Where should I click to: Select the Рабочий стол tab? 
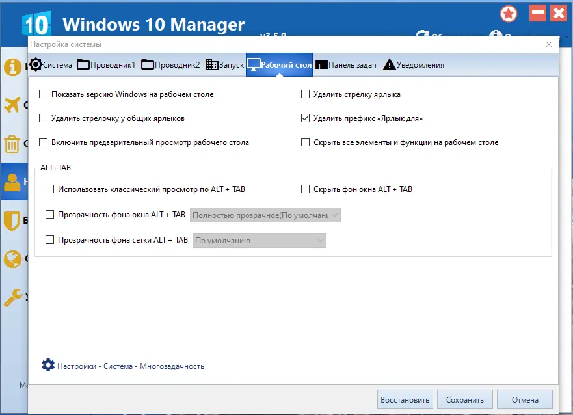coord(279,64)
